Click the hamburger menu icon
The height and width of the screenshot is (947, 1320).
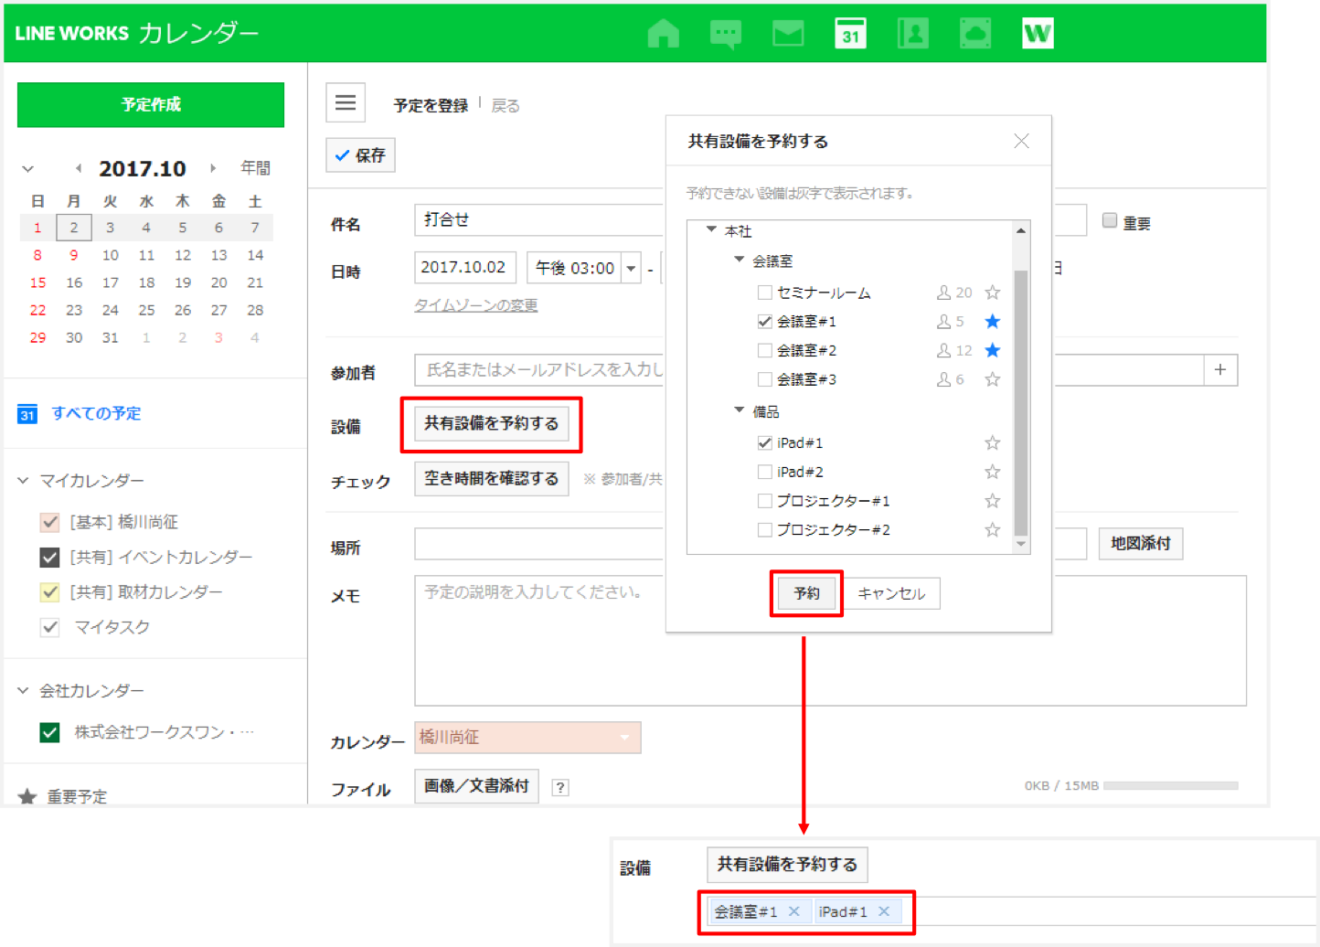[x=346, y=103]
